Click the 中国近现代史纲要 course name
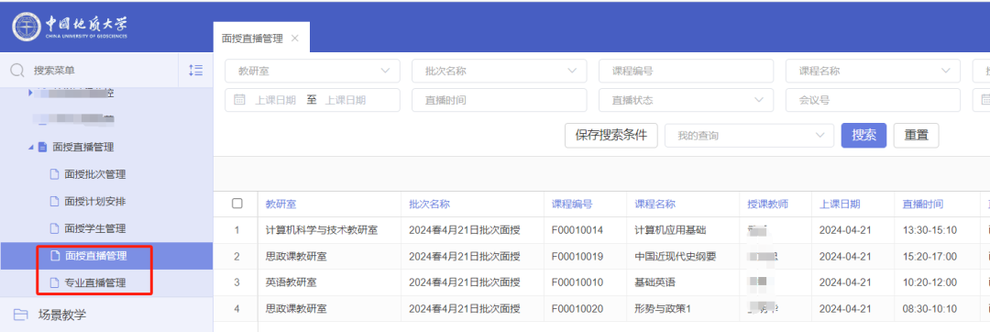This screenshot has height=332, width=990. [675, 256]
